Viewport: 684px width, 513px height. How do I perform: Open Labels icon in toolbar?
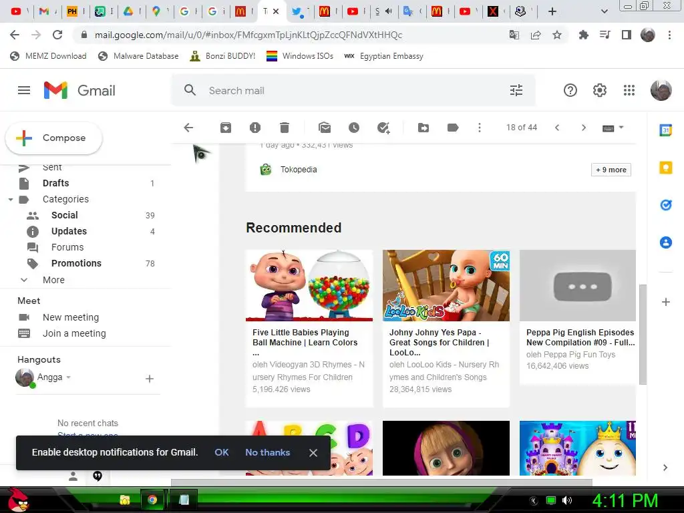click(453, 128)
